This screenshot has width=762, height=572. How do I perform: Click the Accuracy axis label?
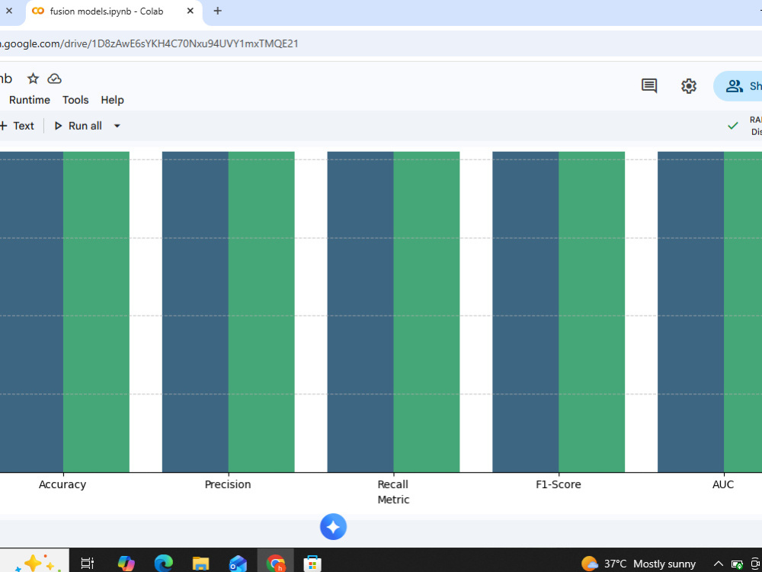click(x=62, y=484)
